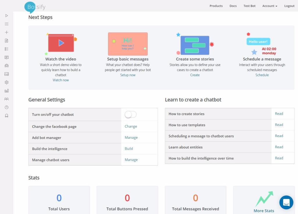Toggle the chatbot on/off switch

pos(130,114)
